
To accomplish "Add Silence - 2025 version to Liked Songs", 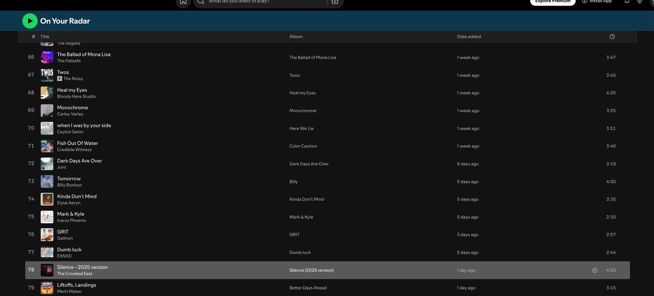I will point(595,270).
